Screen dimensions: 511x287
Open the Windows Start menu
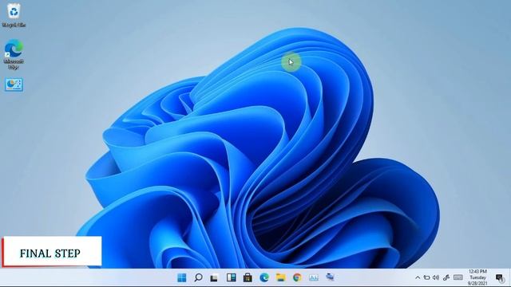pos(182,277)
